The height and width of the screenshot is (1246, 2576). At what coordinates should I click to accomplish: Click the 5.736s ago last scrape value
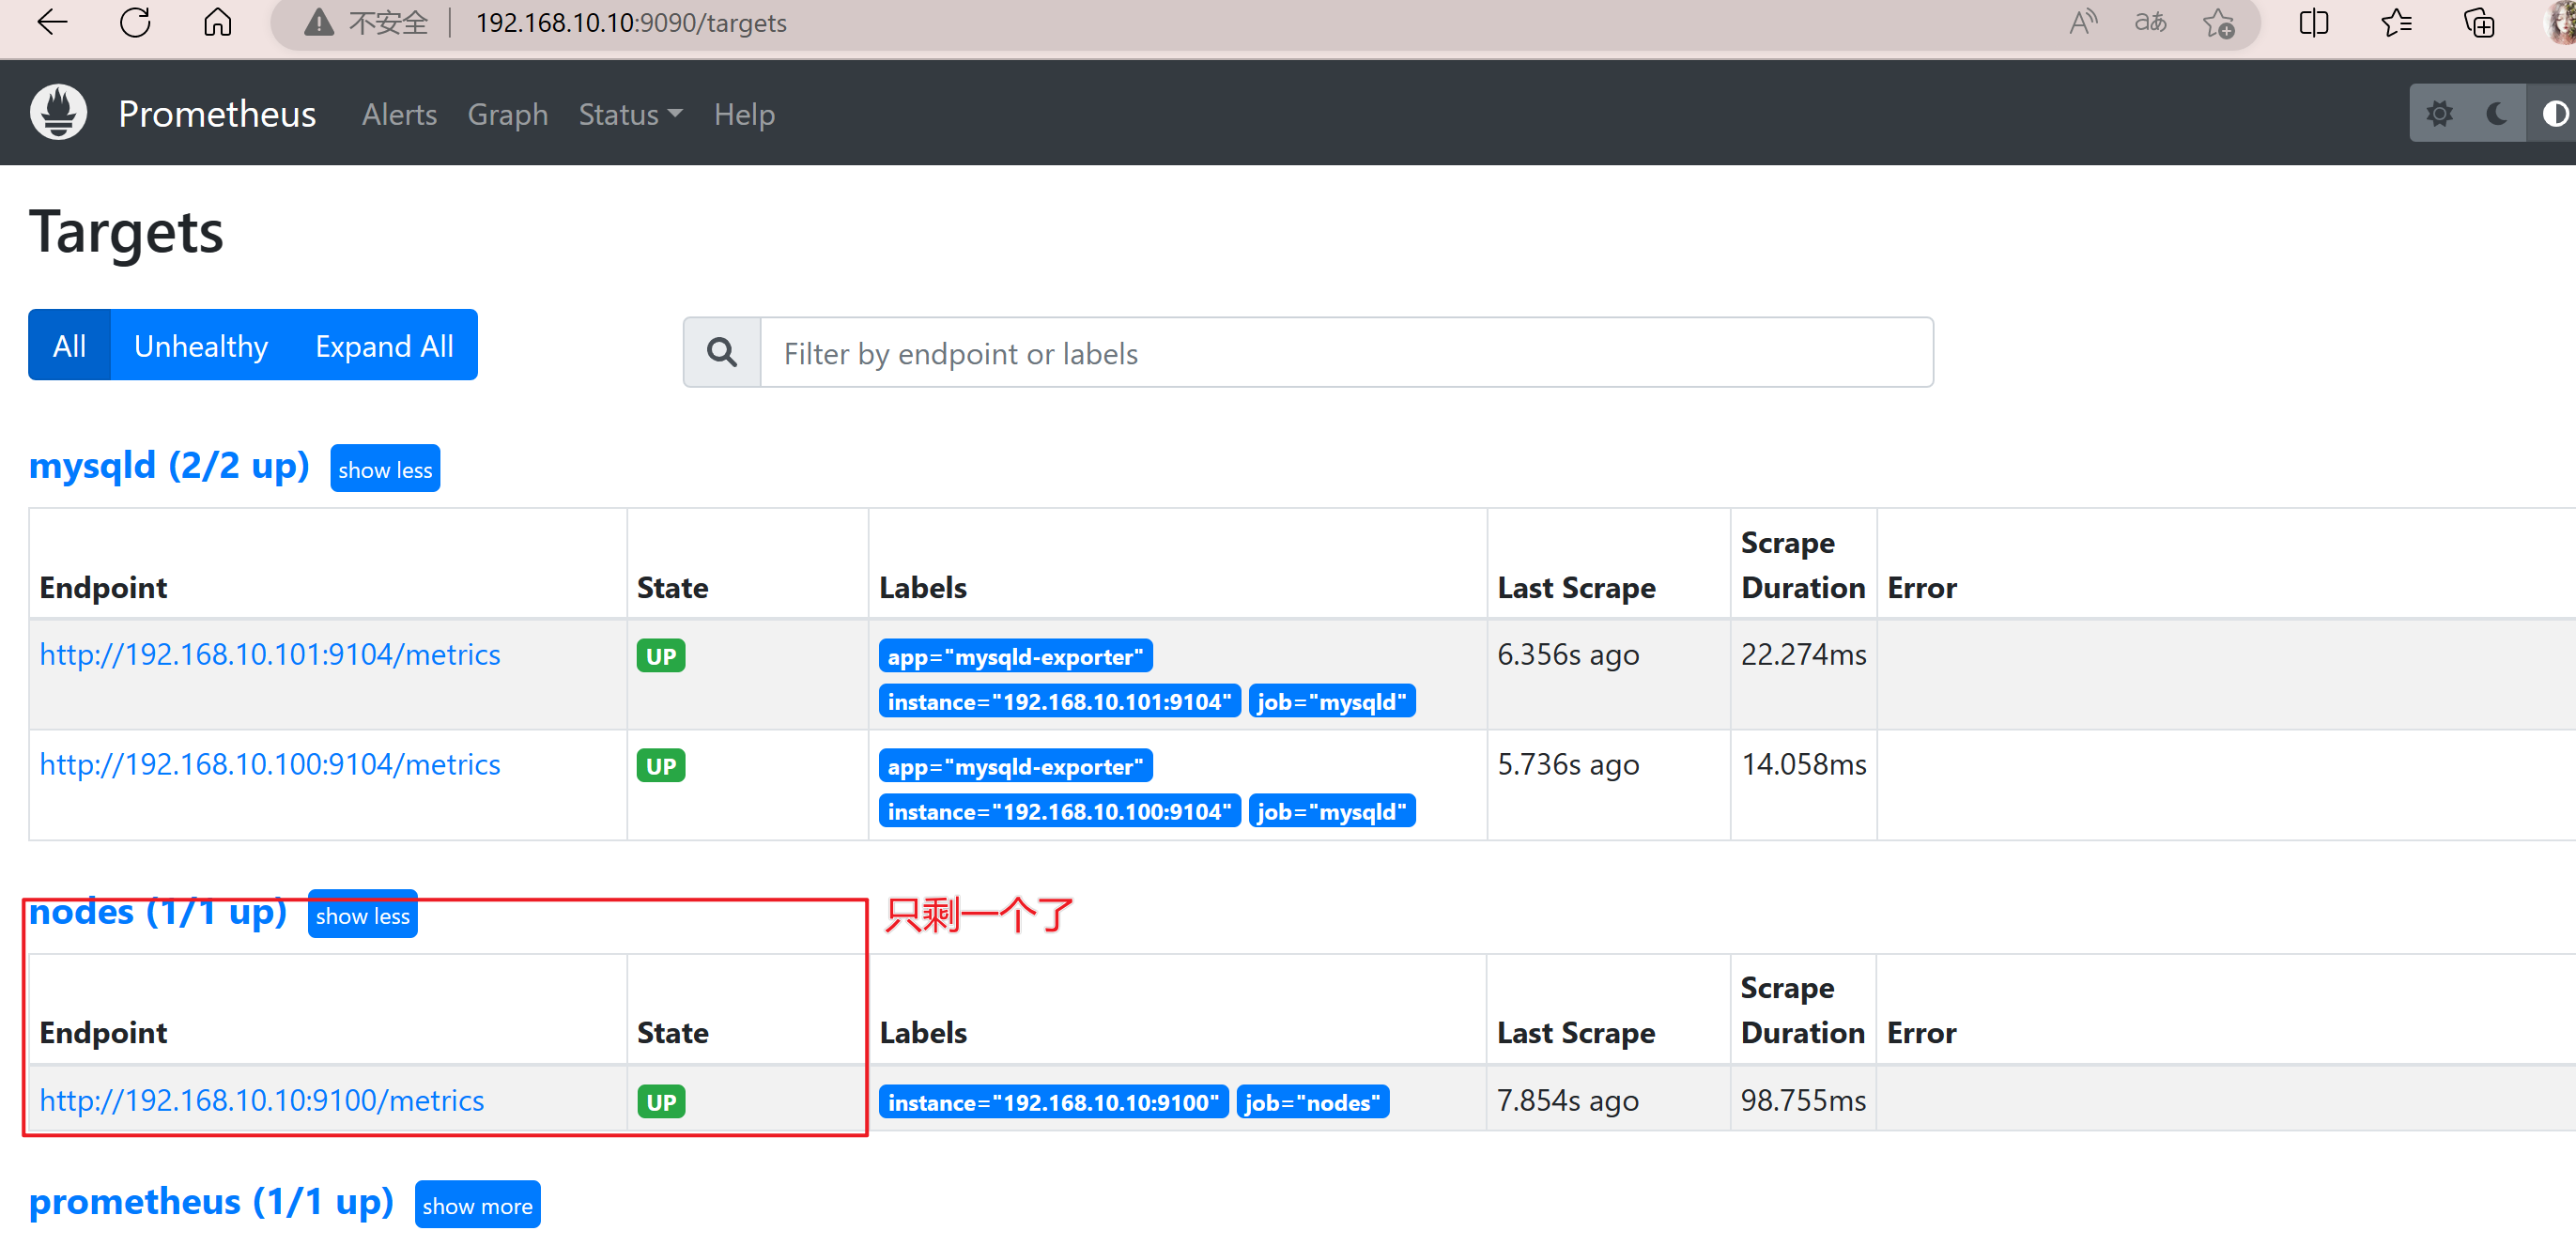click(x=1568, y=764)
